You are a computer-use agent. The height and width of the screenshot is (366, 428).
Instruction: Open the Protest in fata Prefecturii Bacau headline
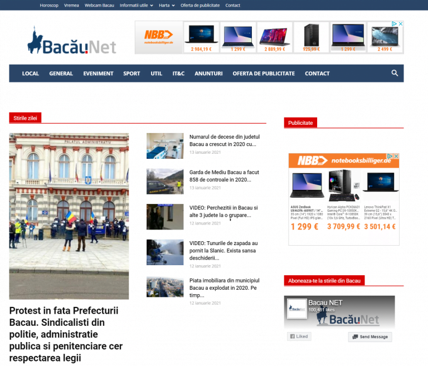(66, 334)
